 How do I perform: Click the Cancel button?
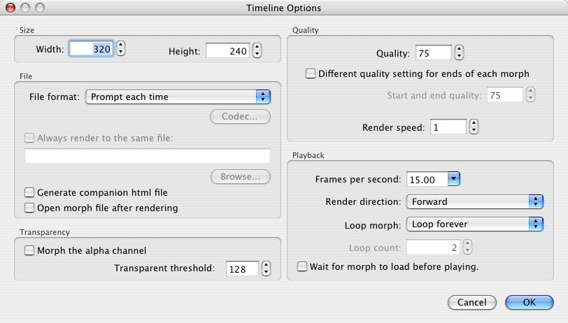471,302
